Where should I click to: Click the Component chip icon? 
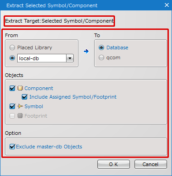pos(20,88)
